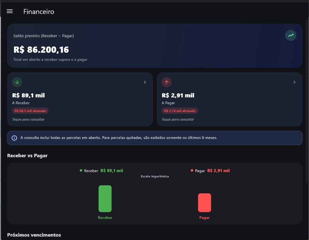
Task: Expand the A Pagar card chevron
Action: coord(294,82)
